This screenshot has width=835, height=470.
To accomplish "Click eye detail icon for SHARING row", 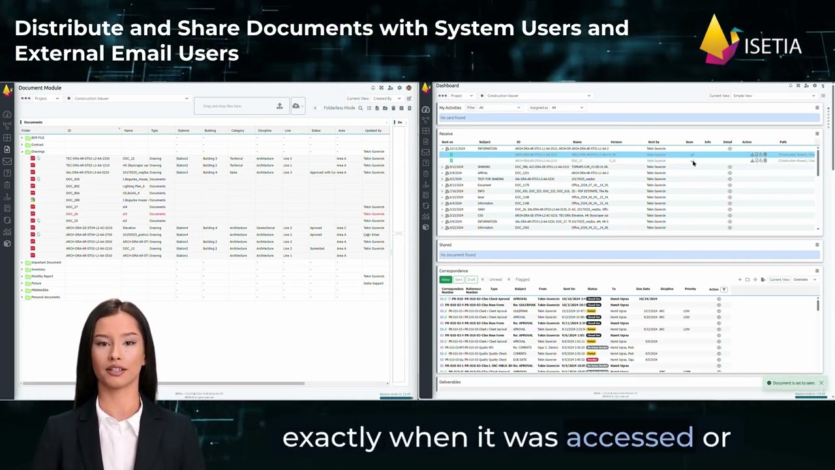I will (730, 166).
